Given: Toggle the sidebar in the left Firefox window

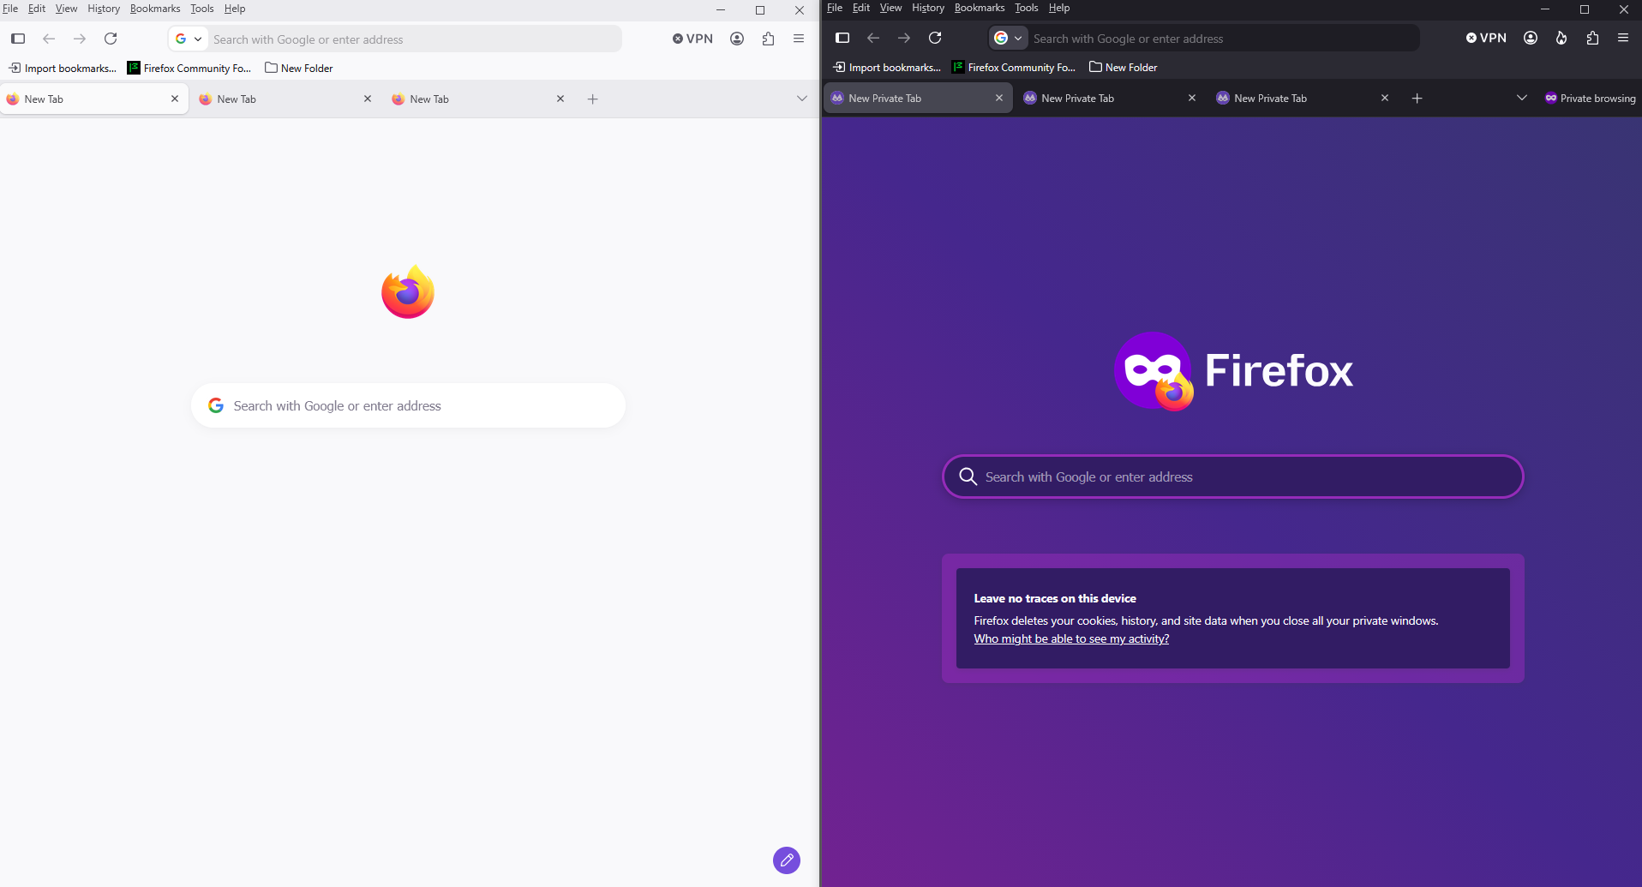Looking at the screenshot, I should 18,39.
